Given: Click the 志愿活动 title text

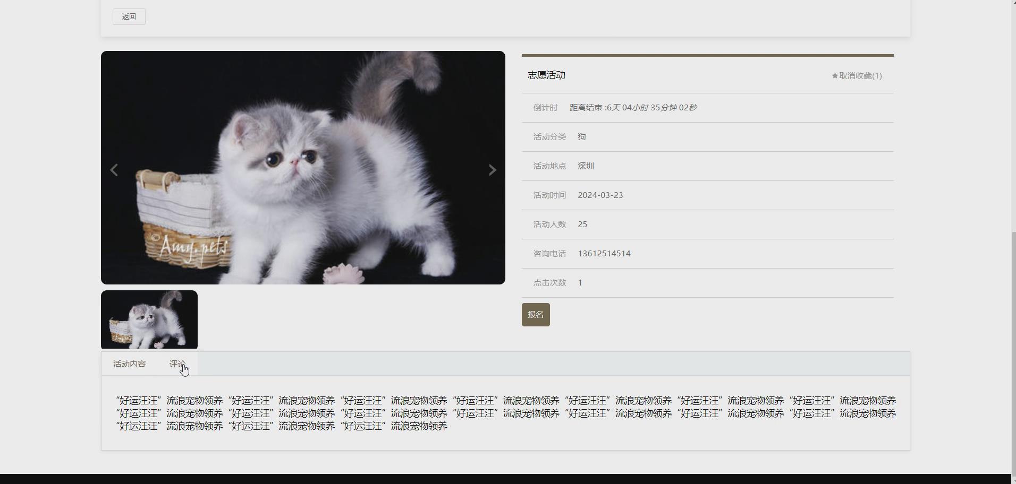Looking at the screenshot, I should [x=546, y=75].
